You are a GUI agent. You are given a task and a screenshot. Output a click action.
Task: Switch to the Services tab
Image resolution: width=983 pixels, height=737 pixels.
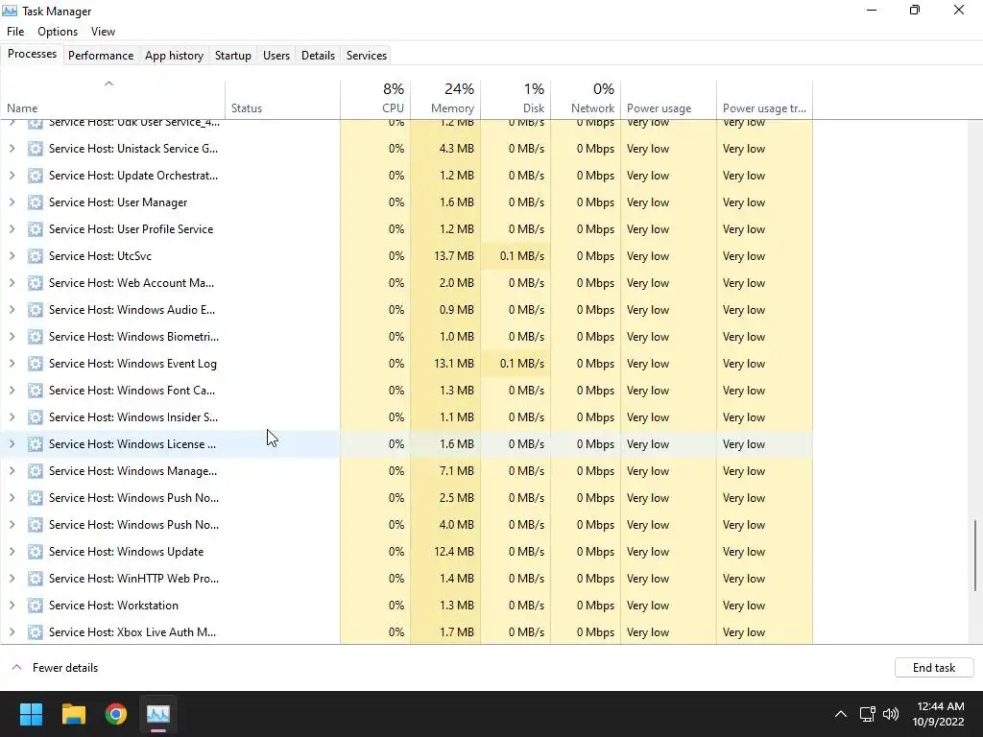(x=367, y=55)
